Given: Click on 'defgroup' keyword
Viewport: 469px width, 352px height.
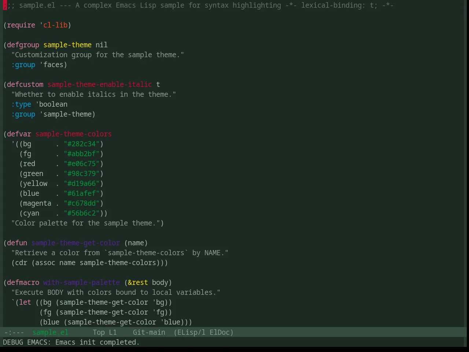Looking at the screenshot, I should (x=23, y=45).
